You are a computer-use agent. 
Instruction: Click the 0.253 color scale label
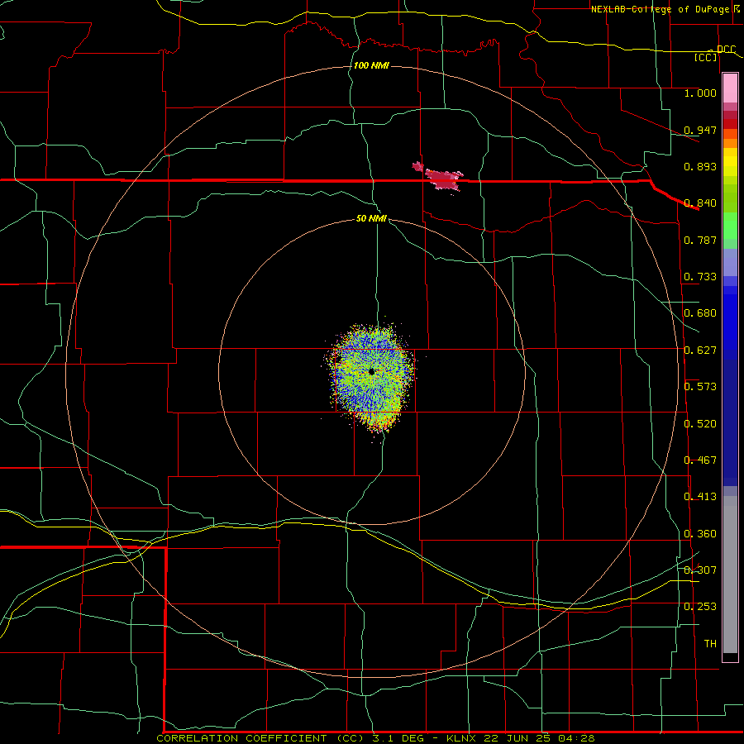(700, 607)
